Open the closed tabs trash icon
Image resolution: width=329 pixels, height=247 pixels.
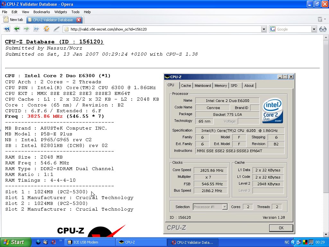[x=320, y=20]
